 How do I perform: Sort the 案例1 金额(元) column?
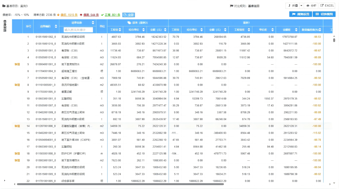[225, 30]
